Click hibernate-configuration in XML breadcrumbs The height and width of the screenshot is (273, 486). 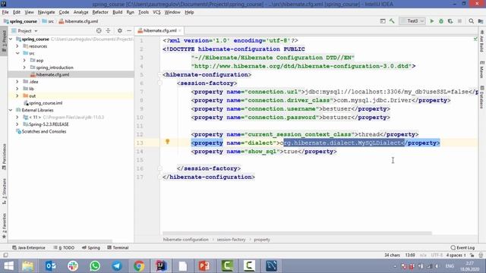pyautogui.click(x=185, y=240)
